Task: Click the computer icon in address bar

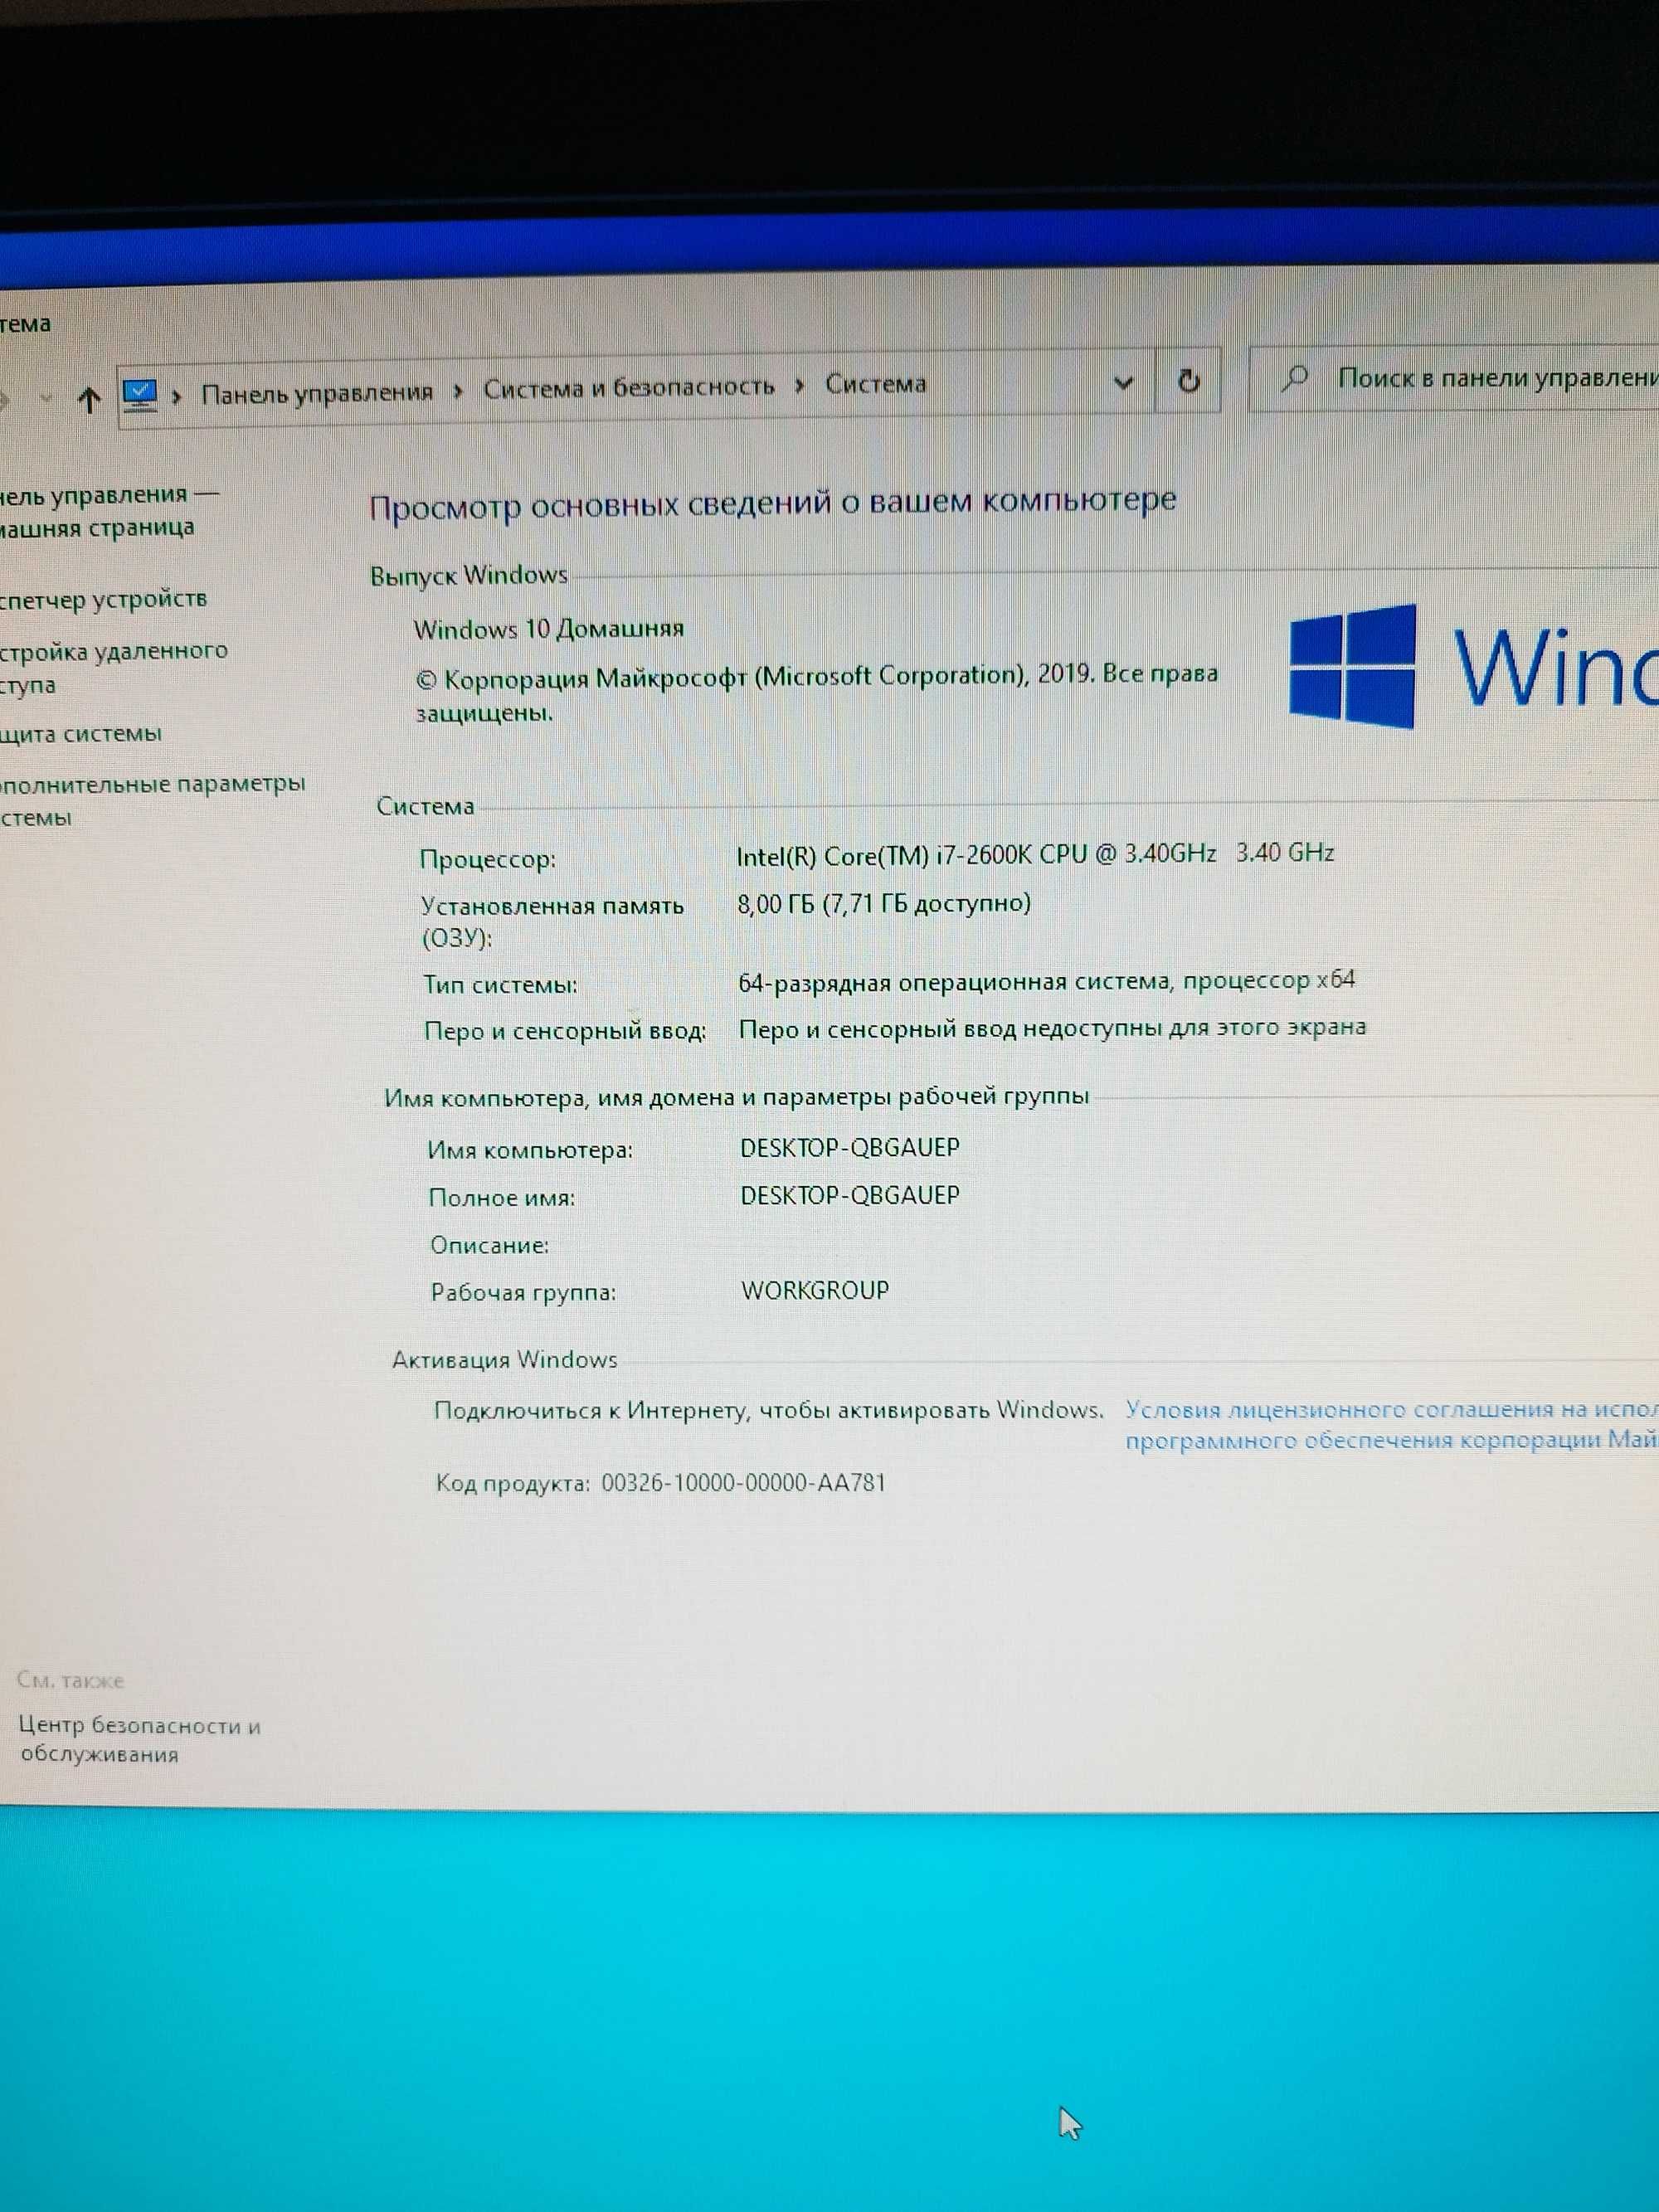Action: 140,396
